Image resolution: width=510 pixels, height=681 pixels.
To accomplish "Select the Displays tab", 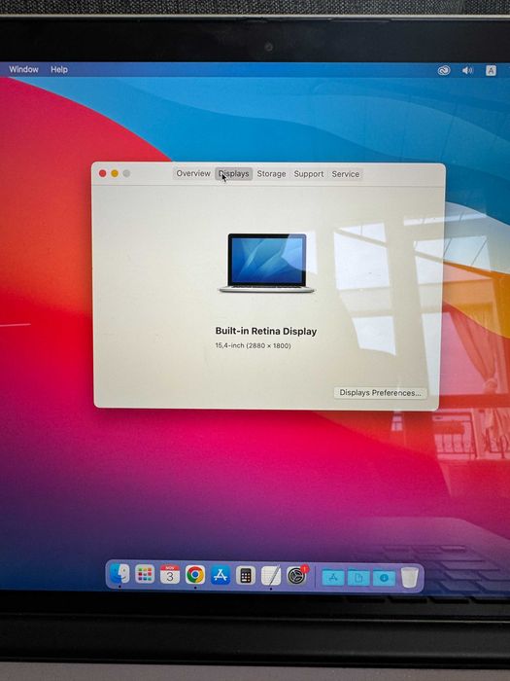I will 234,173.
